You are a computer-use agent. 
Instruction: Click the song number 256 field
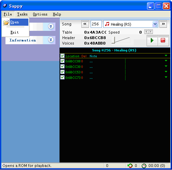pyautogui.click(x=96, y=24)
